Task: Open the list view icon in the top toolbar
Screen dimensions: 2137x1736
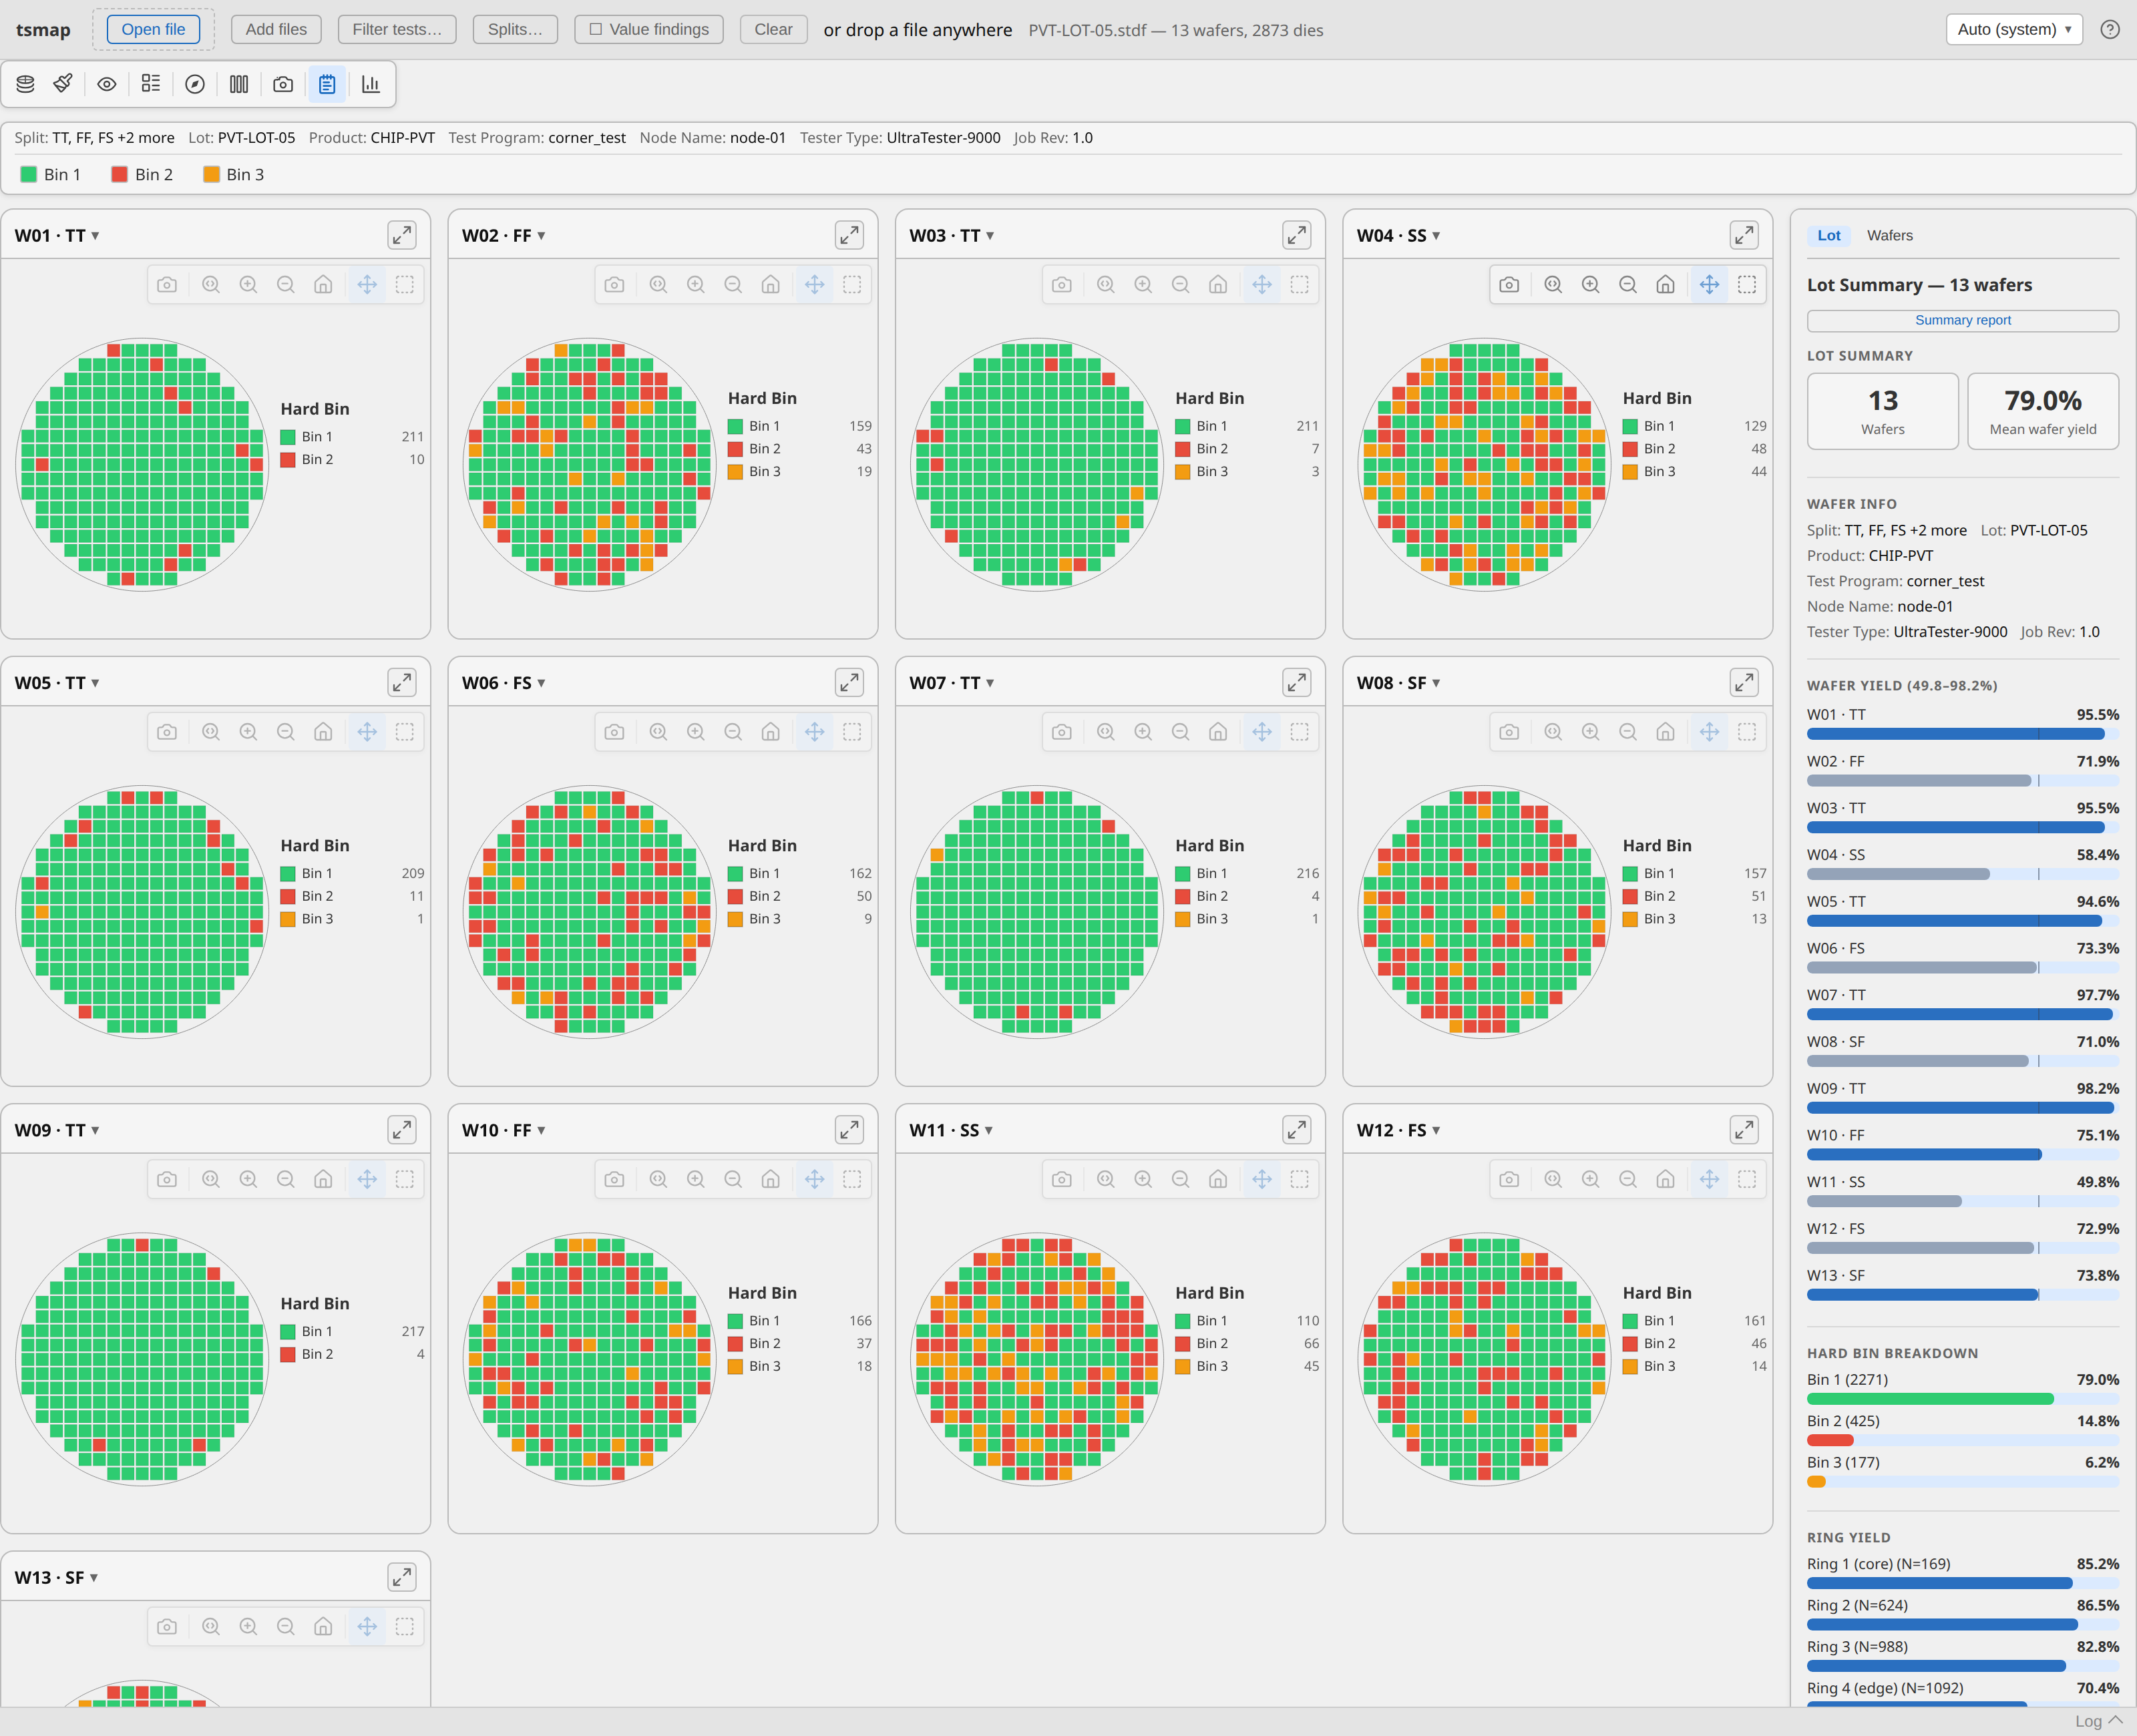Action: 151,84
